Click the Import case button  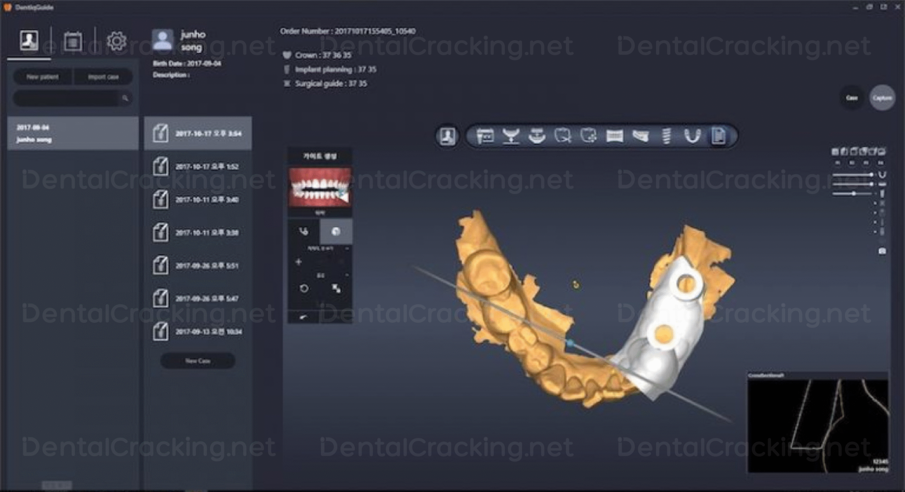[x=103, y=77]
